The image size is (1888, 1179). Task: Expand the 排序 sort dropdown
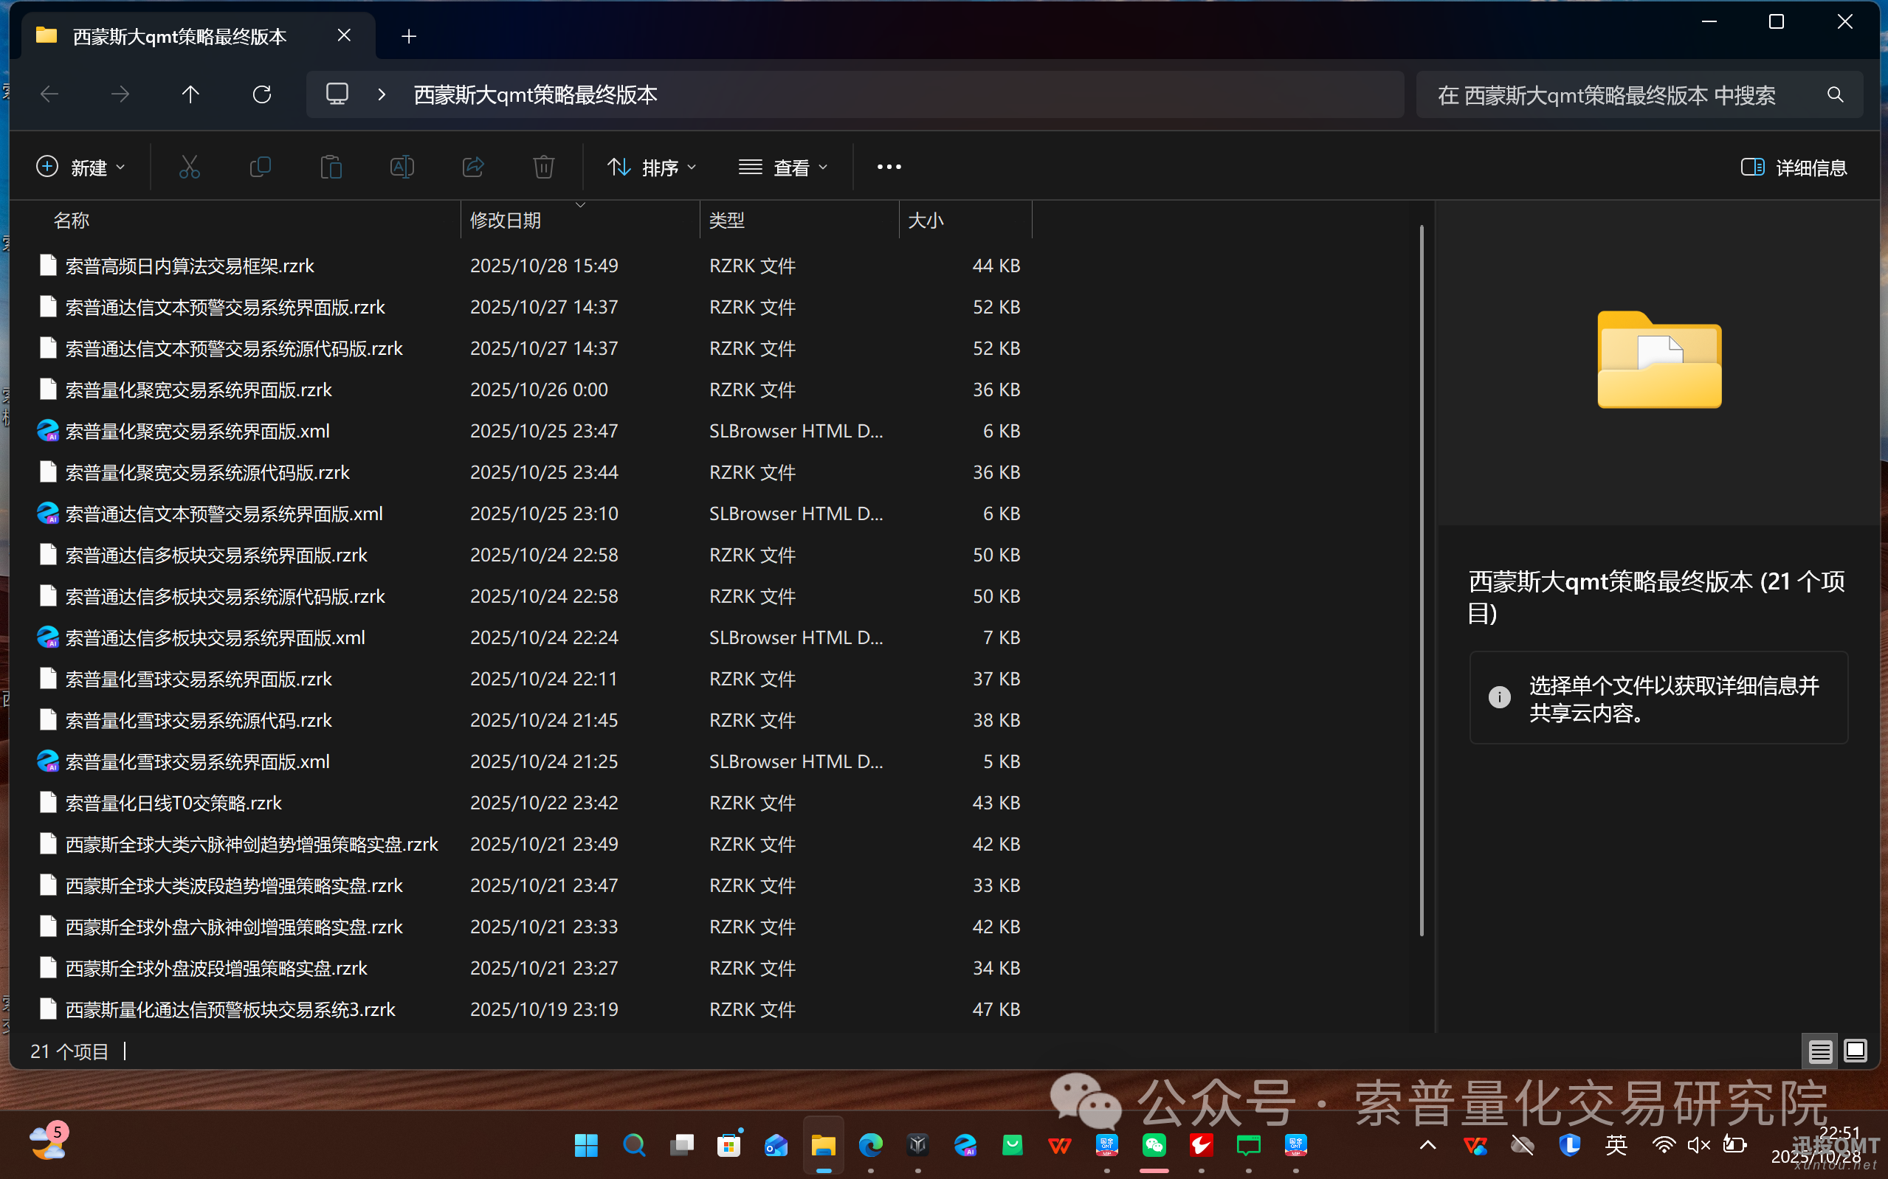point(652,167)
